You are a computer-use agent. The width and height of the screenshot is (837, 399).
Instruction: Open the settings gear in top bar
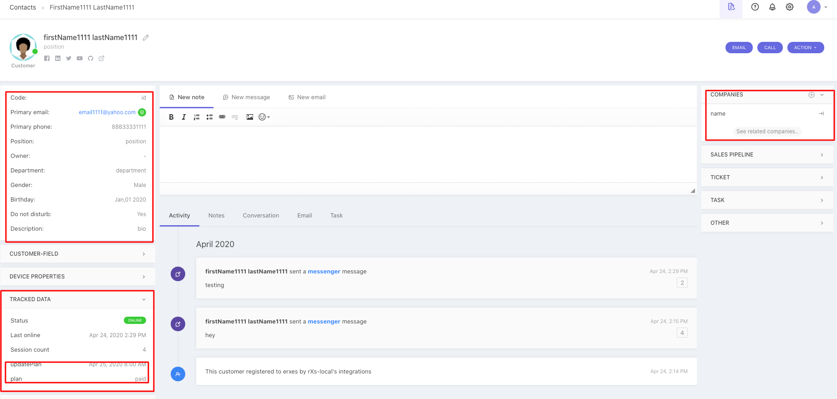790,7
